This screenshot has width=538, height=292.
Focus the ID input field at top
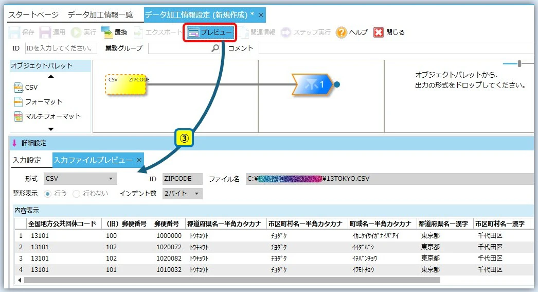click(x=61, y=48)
